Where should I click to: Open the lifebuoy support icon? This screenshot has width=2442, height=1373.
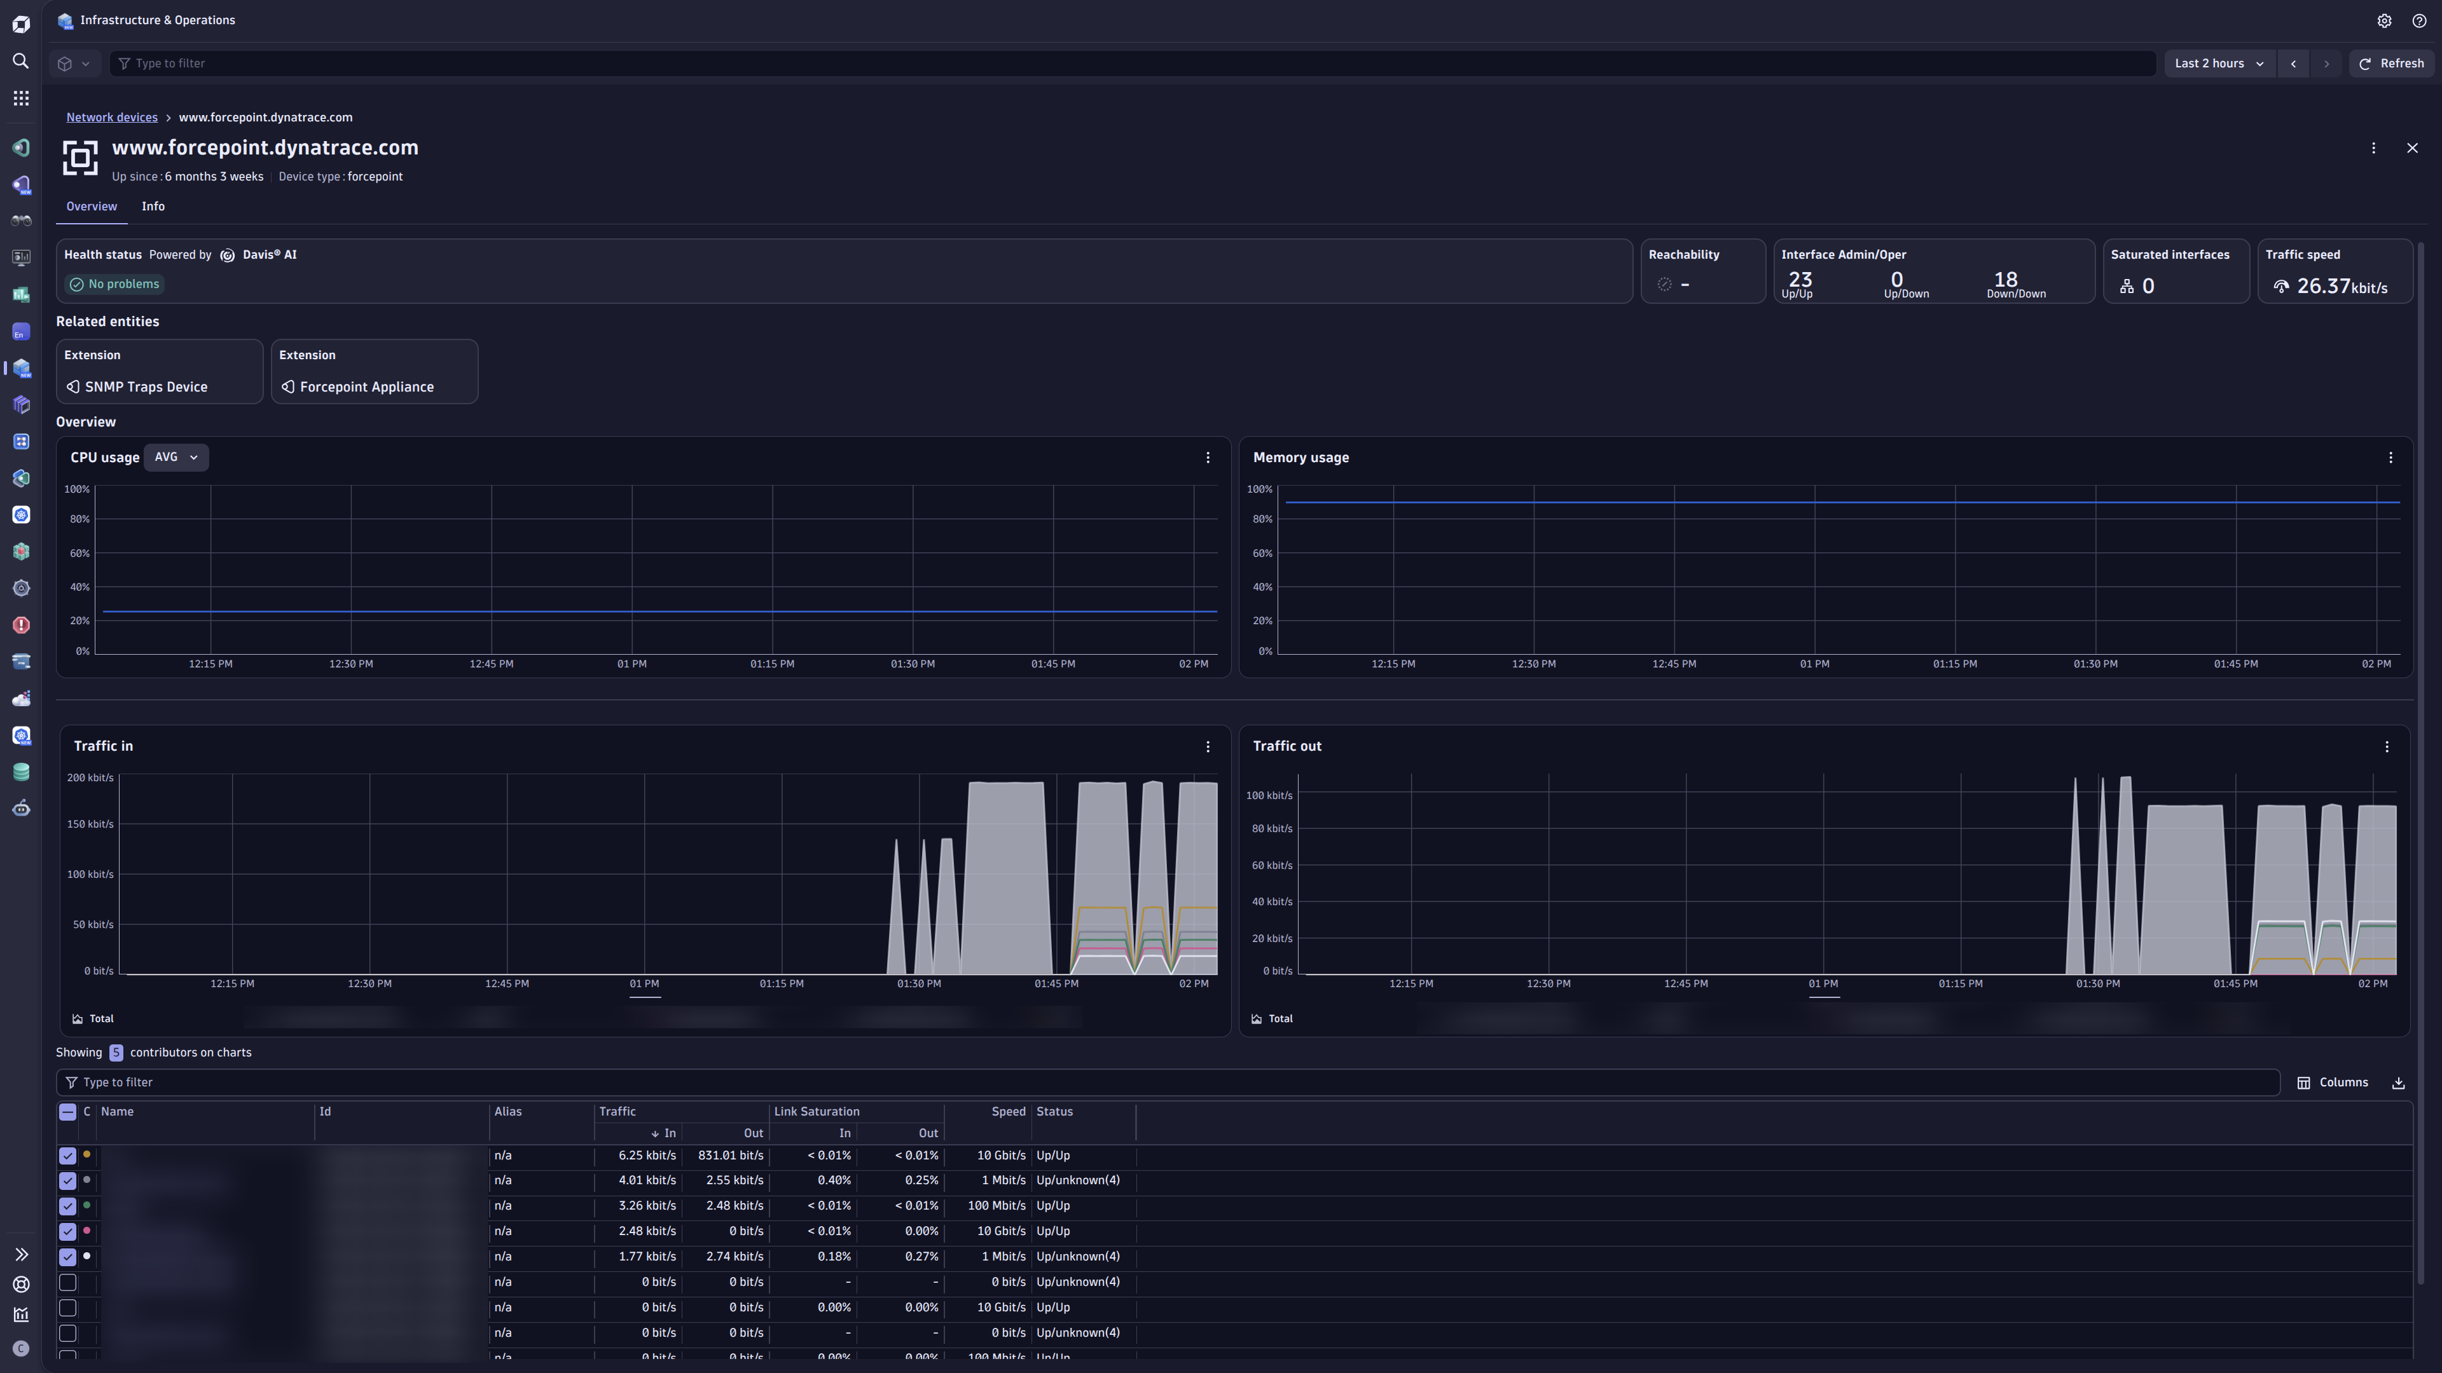[x=21, y=1284]
